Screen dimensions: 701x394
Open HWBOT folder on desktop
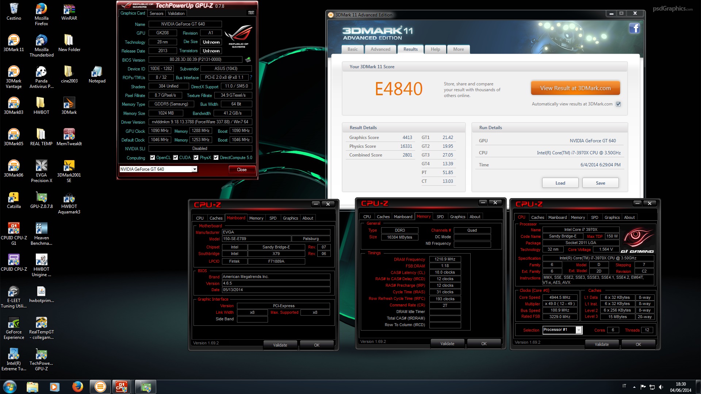(x=41, y=106)
